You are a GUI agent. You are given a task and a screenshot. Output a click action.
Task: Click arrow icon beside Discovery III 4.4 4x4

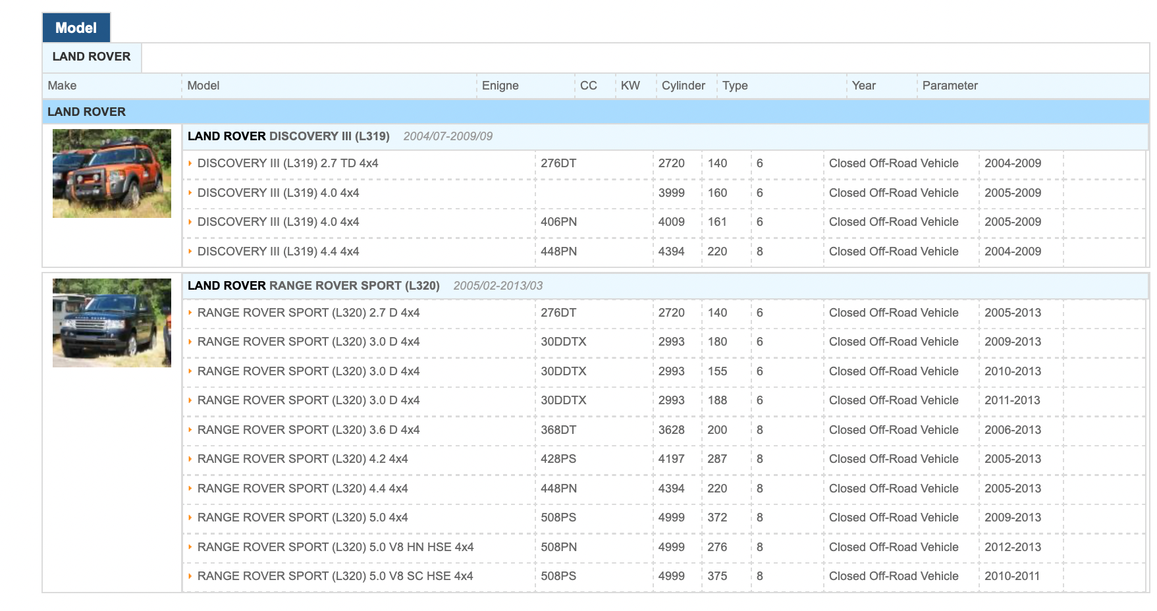click(190, 252)
